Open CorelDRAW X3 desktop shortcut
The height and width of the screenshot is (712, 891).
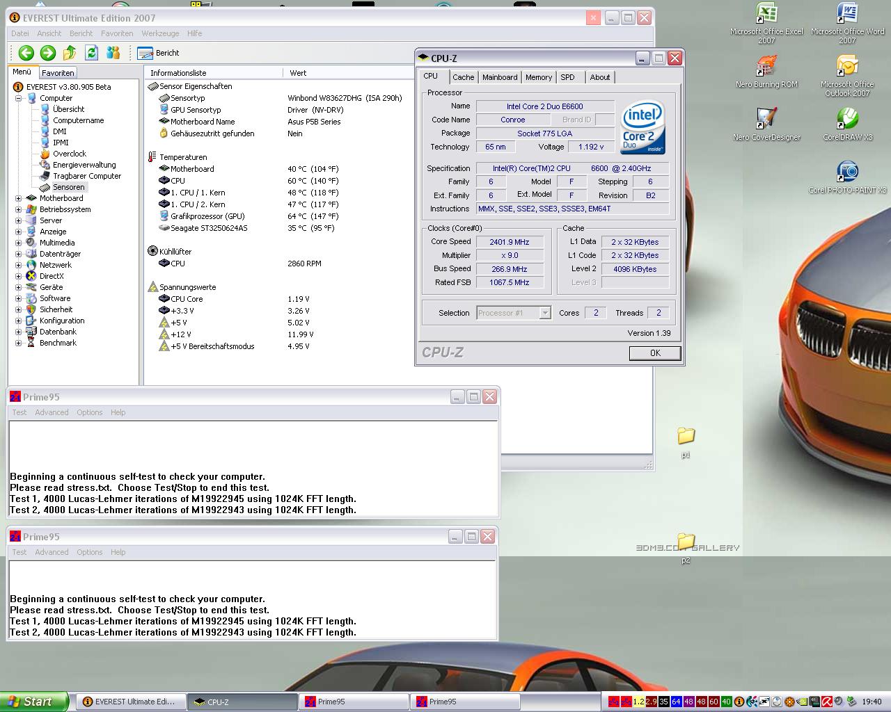847,124
